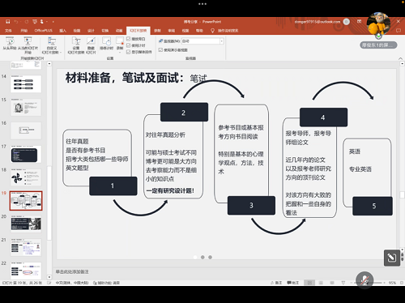405x303 pixels.
Task: Expand the Record (录制) dropdown arrow
Action: 120,52
